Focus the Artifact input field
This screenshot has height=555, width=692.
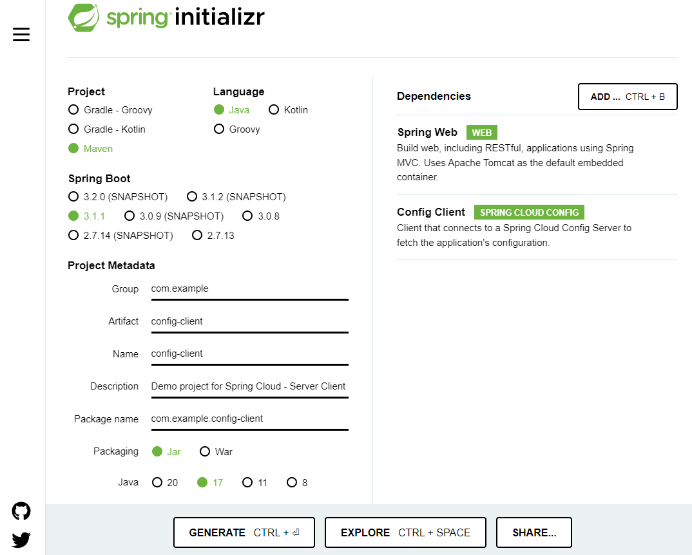pos(250,322)
